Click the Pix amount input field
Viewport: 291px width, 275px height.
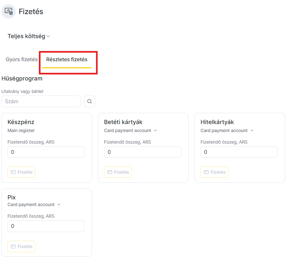pyautogui.click(x=46, y=226)
